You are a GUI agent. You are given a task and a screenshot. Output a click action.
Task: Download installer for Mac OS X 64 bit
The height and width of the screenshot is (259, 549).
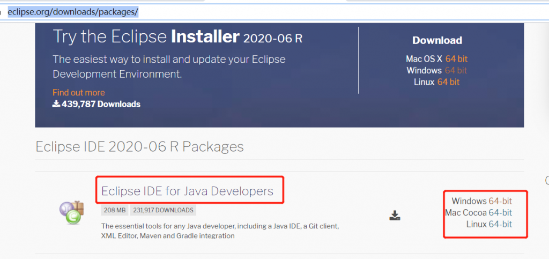click(456, 59)
